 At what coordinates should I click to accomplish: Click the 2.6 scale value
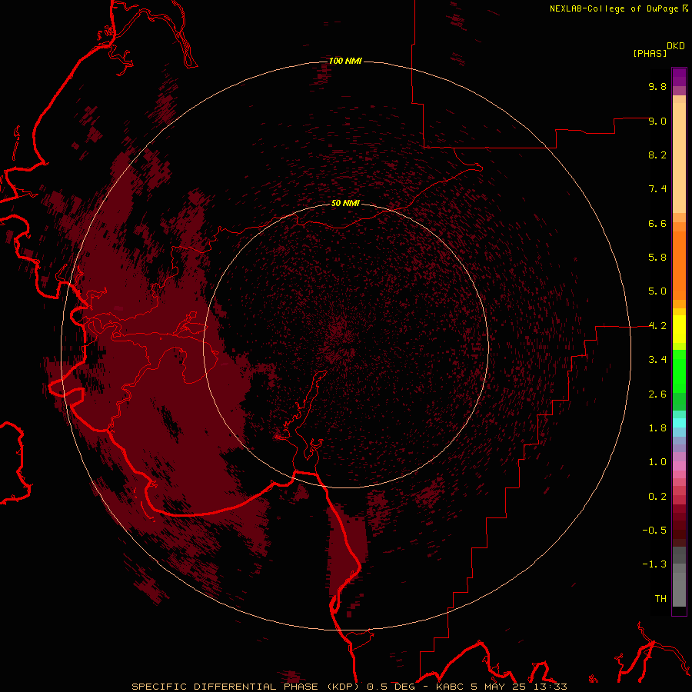click(x=657, y=394)
